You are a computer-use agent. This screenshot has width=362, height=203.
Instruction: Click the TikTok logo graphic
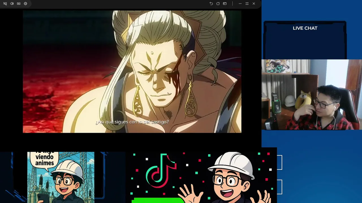point(161,171)
